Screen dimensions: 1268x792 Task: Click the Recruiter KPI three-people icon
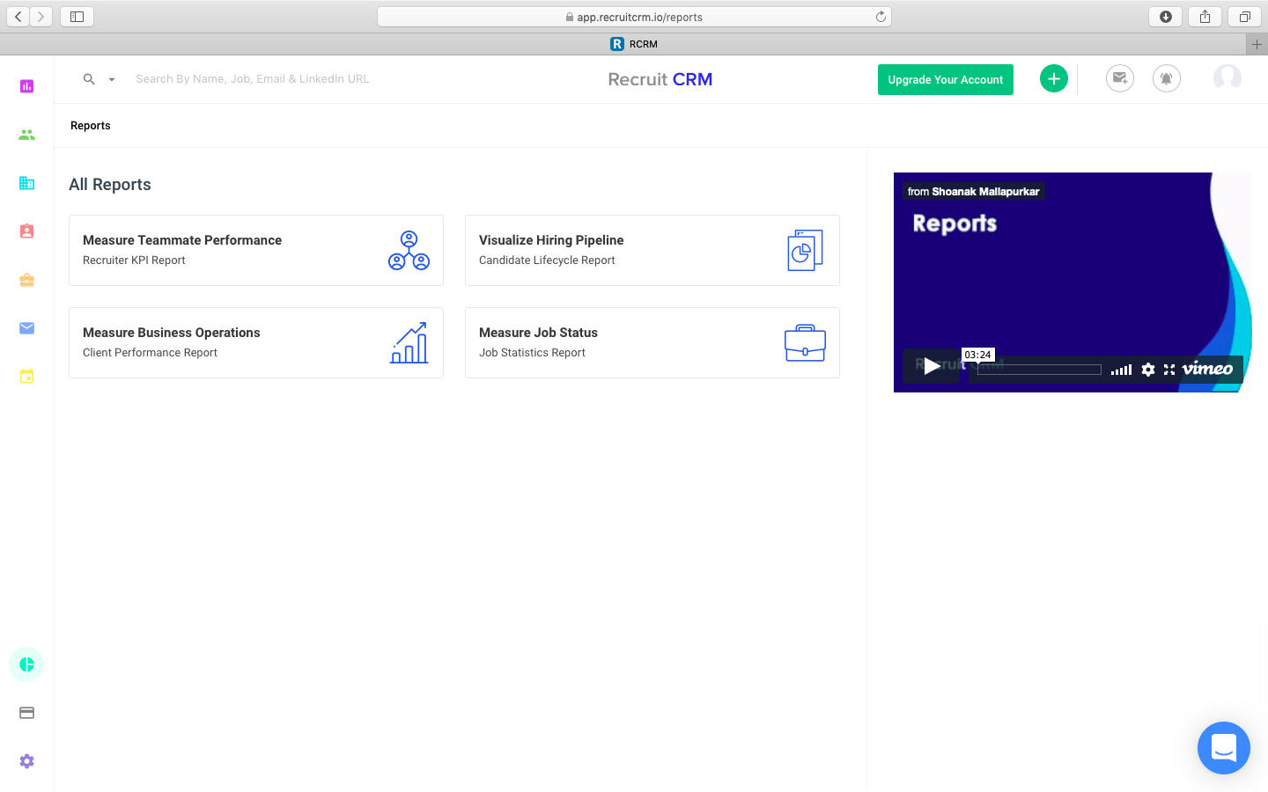409,250
